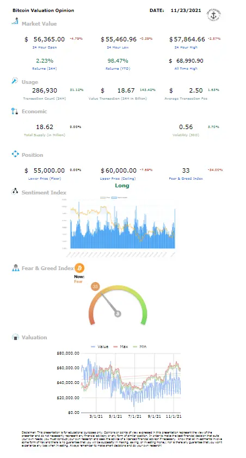Click the 24 Hour Open label
The image size is (246, 458).
pos(44,47)
